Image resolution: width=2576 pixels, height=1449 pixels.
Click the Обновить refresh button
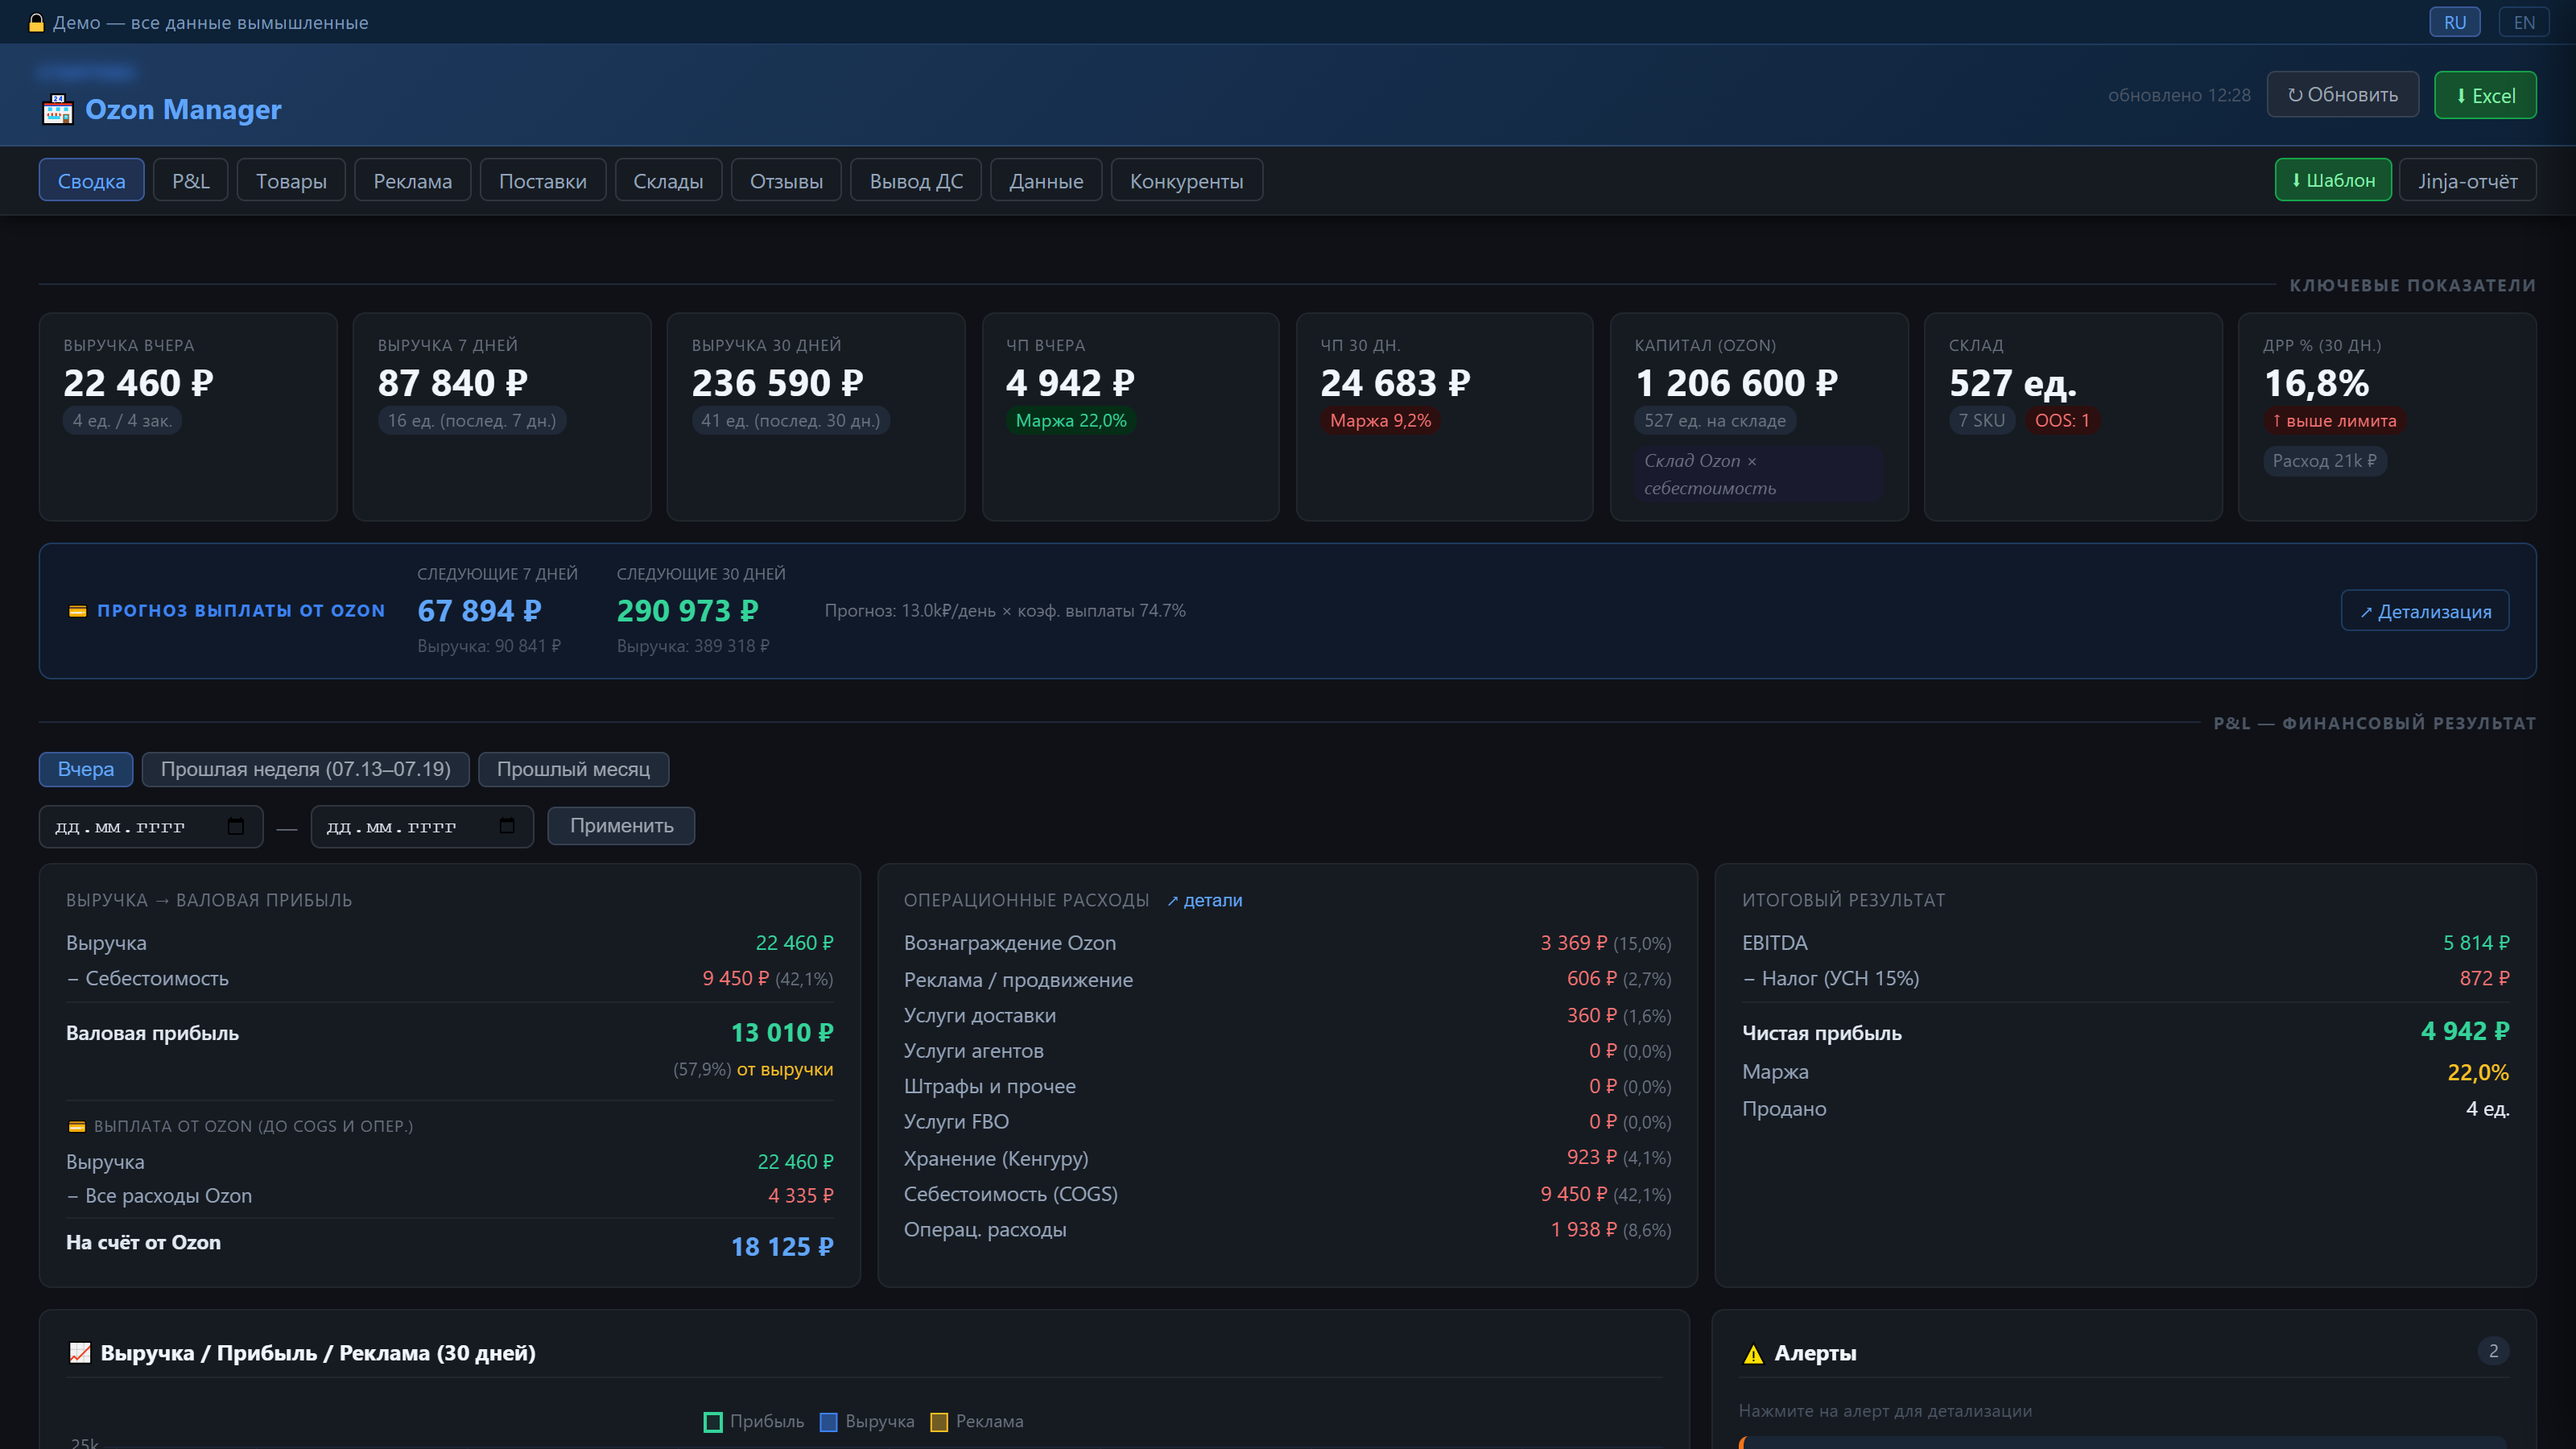[2342, 95]
